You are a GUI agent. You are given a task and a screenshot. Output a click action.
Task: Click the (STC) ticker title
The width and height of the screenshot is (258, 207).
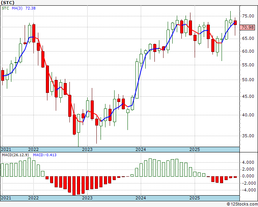[8, 3]
